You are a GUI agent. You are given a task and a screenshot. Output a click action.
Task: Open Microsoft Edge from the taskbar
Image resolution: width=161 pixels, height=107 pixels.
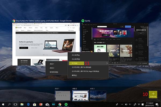click(28, 104)
